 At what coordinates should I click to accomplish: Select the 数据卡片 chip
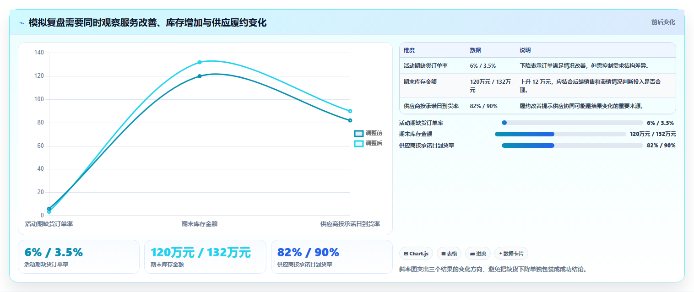coord(511,254)
